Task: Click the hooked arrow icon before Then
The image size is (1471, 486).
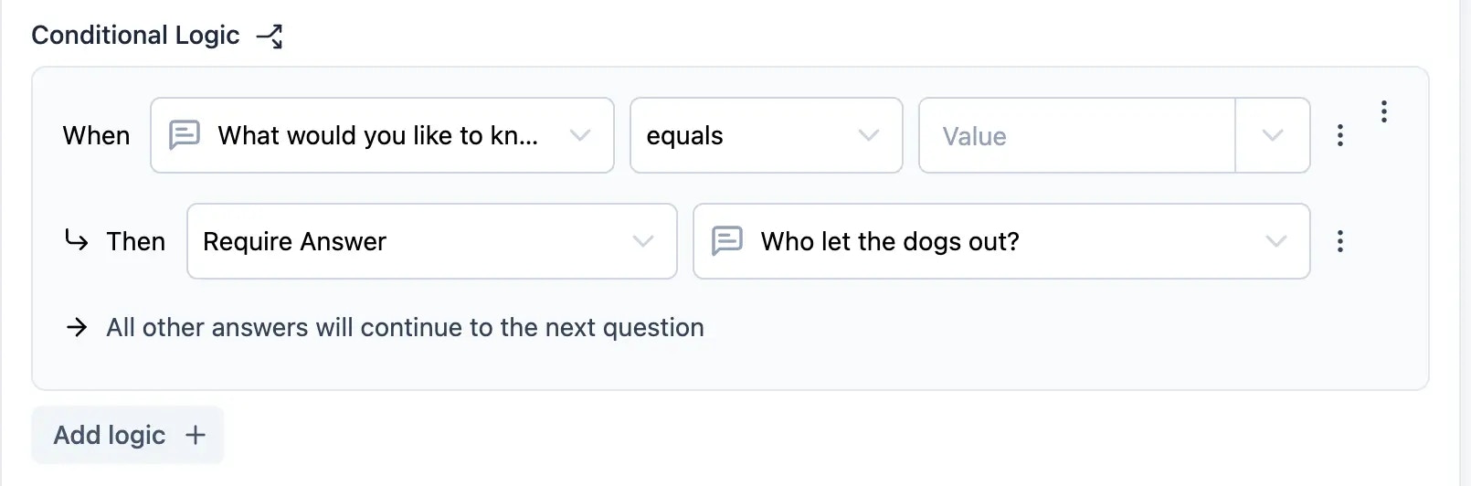Action: point(77,240)
